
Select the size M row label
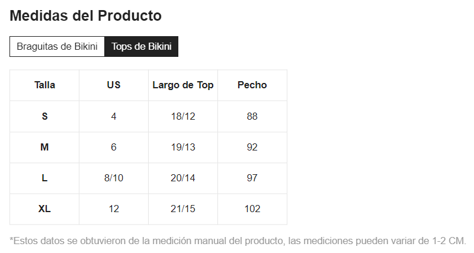click(x=44, y=147)
